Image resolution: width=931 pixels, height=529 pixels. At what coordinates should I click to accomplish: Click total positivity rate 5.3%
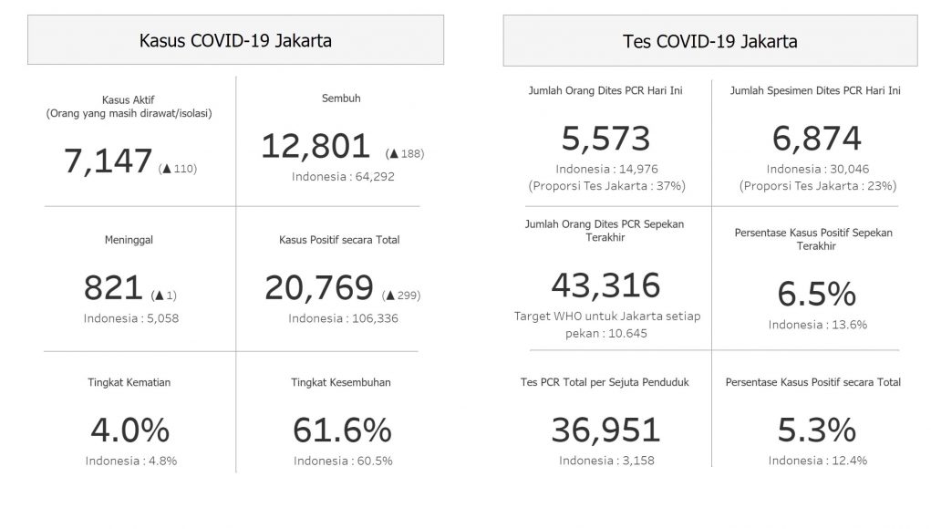pyautogui.click(x=817, y=430)
